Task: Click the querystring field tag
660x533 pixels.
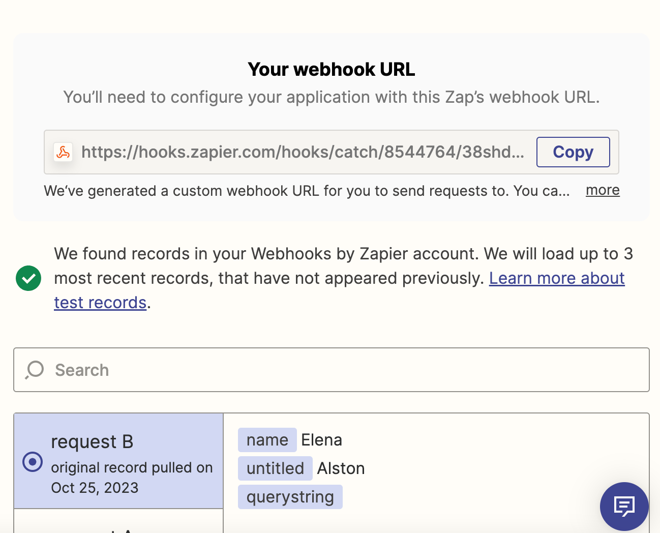Action: 290,497
